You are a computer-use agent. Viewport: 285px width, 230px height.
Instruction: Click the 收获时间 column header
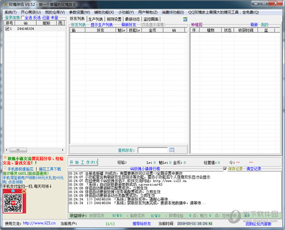click(x=246, y=30)
